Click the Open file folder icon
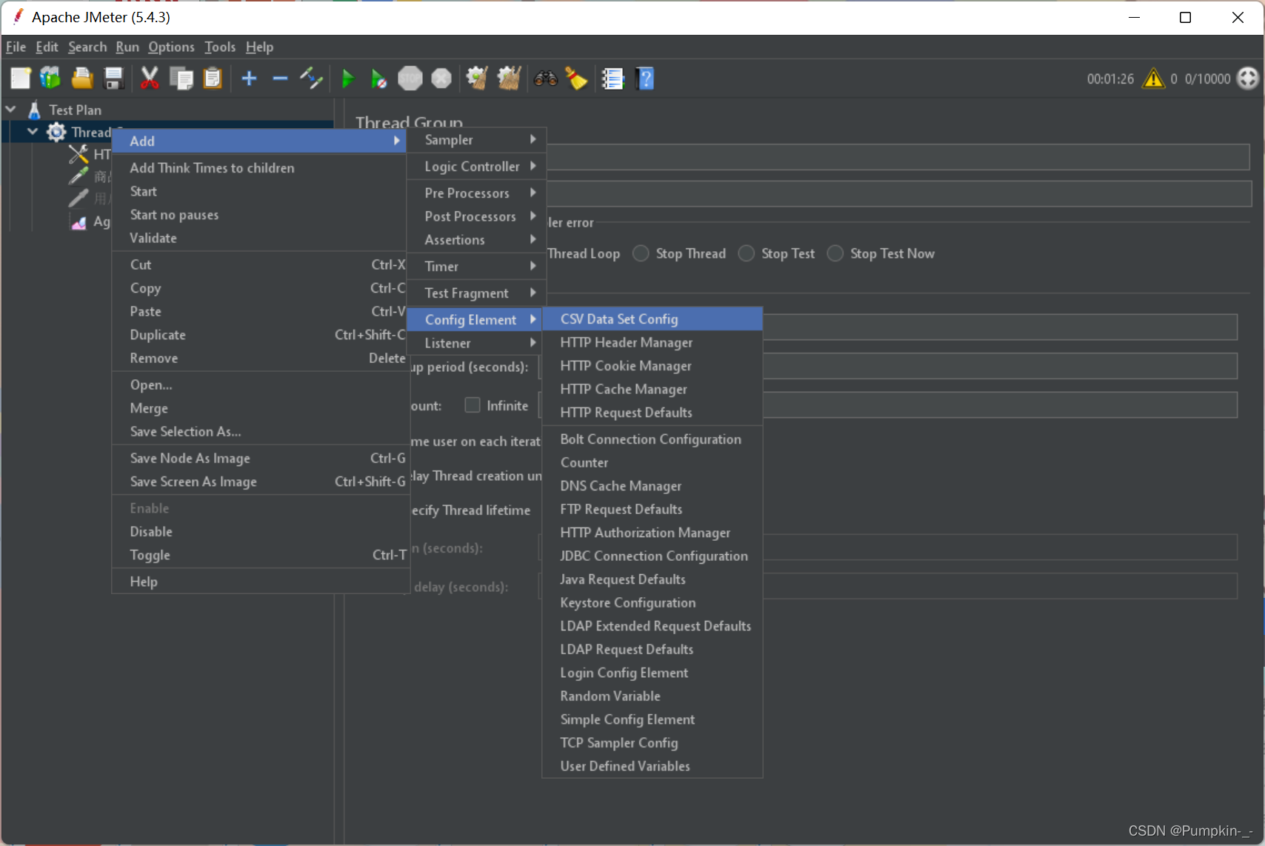1265x846 pixels. [82, 78]
